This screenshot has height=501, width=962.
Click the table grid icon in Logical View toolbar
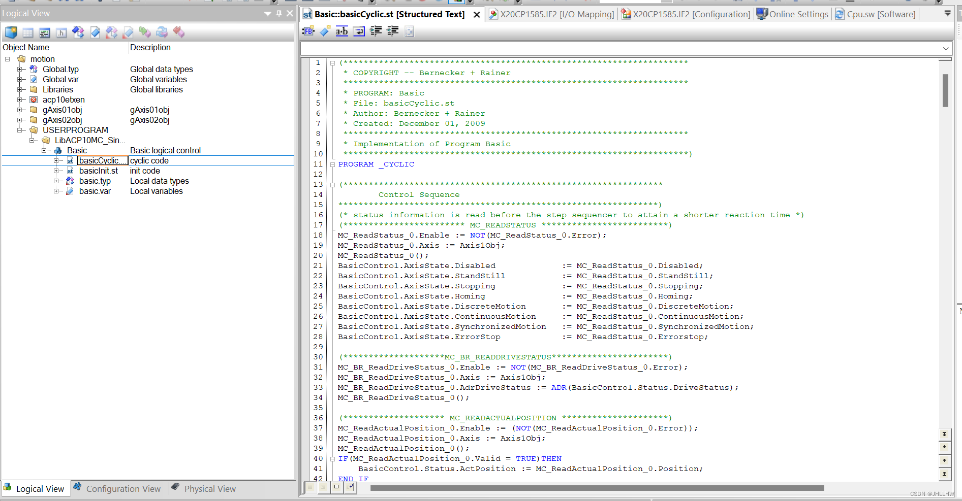(28, 32)
